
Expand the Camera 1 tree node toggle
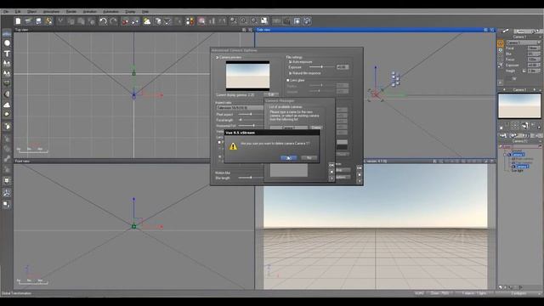pyautogui.click(x=506, y=155)
